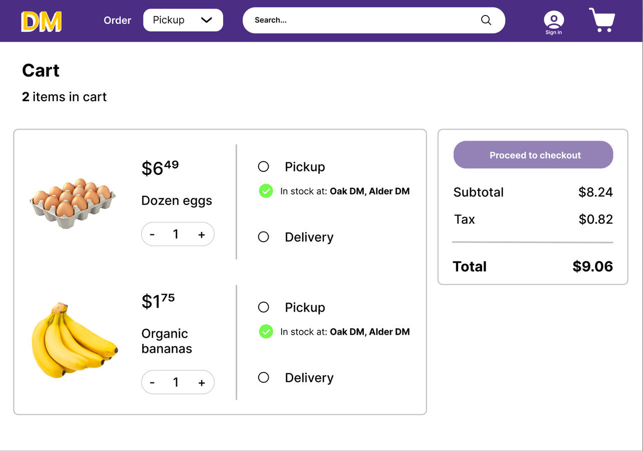Select Delivery option for dozen eggs
Viewport: 643px width, 451px height.
[x=264, y=237]
